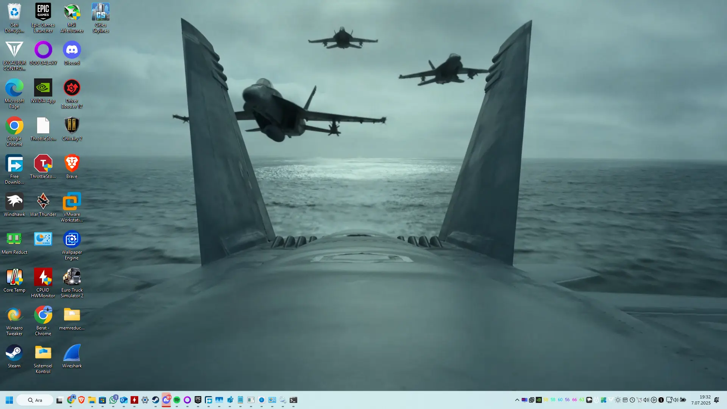Open Brave browser from the taskbar
The image size is (727, 409).
tap(81, 400)
